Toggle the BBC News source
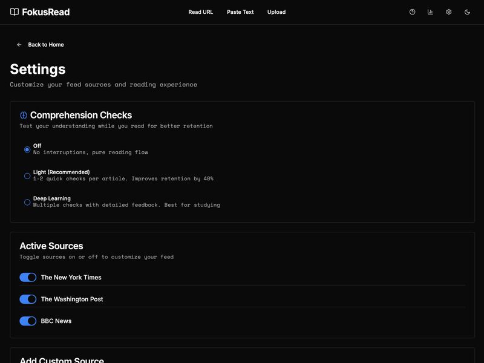This screenshot has width=484, height=363. (x=28, y=321)
